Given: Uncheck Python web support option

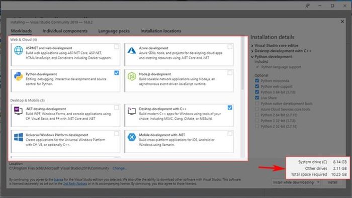Looking at the screenshot, I should [257, 86].
